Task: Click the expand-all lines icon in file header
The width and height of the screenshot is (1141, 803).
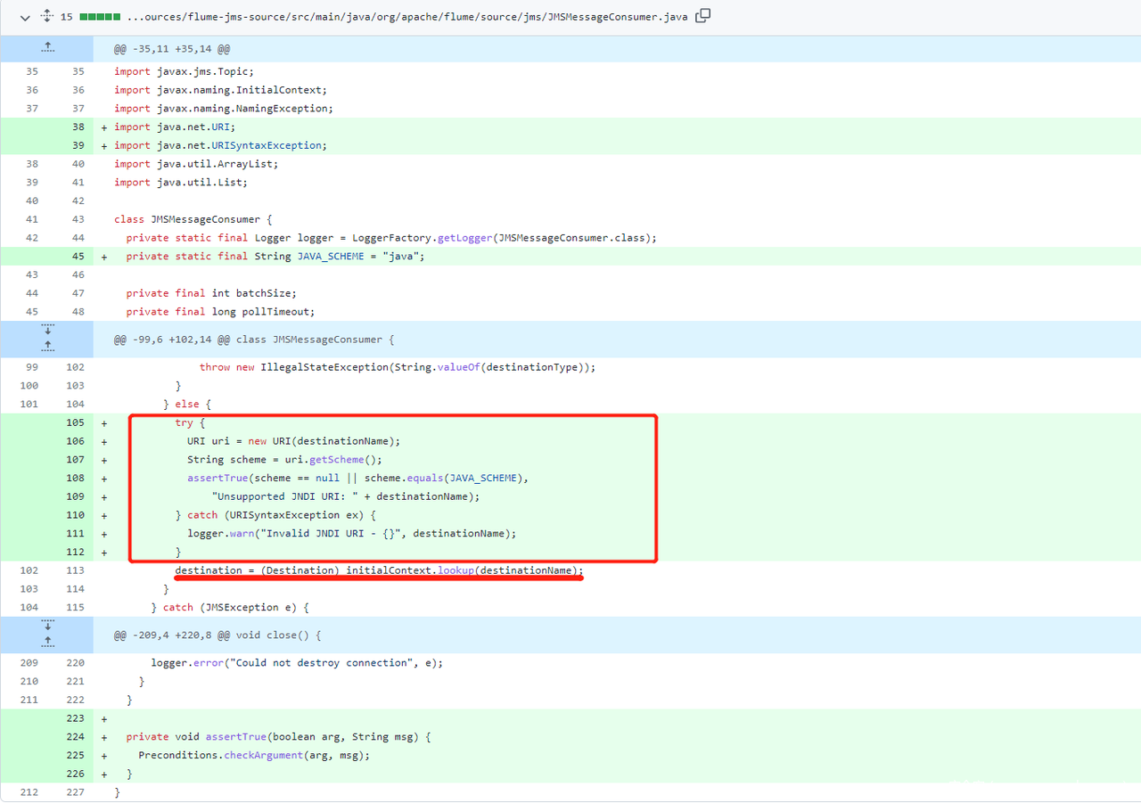Action: click(x=47, y=17)
